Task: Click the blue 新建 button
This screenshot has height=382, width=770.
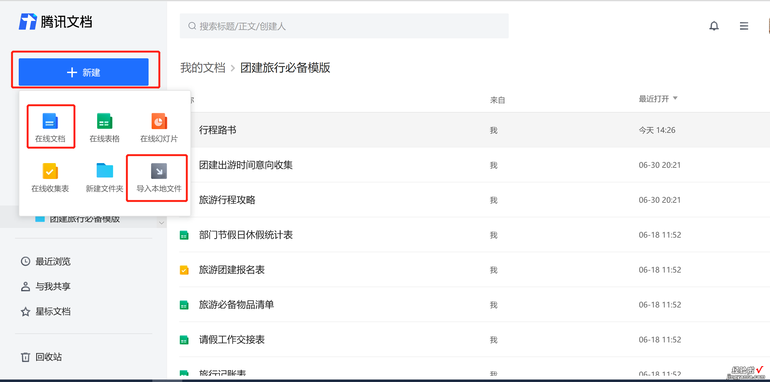Action: [x=84, y=72]
